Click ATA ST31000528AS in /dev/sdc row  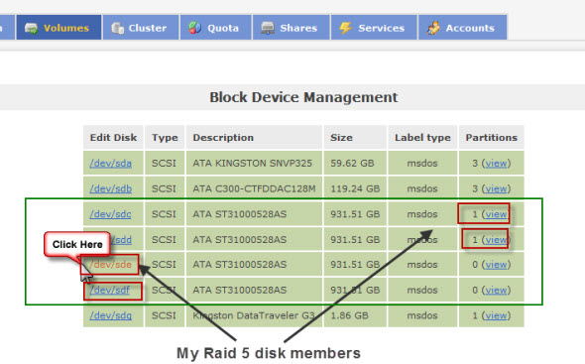tap(240, 214)
